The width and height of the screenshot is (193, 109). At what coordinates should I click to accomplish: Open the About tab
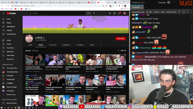92,45
